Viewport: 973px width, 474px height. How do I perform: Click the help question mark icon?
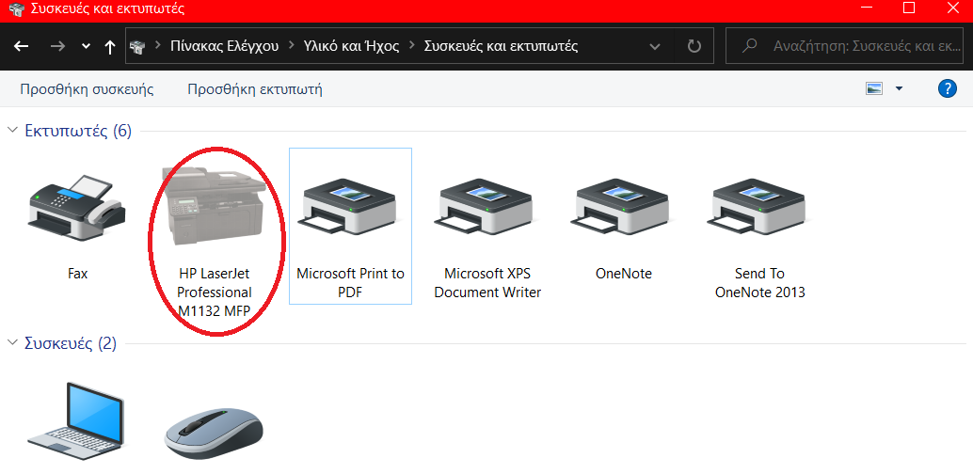tap(947, 89)
